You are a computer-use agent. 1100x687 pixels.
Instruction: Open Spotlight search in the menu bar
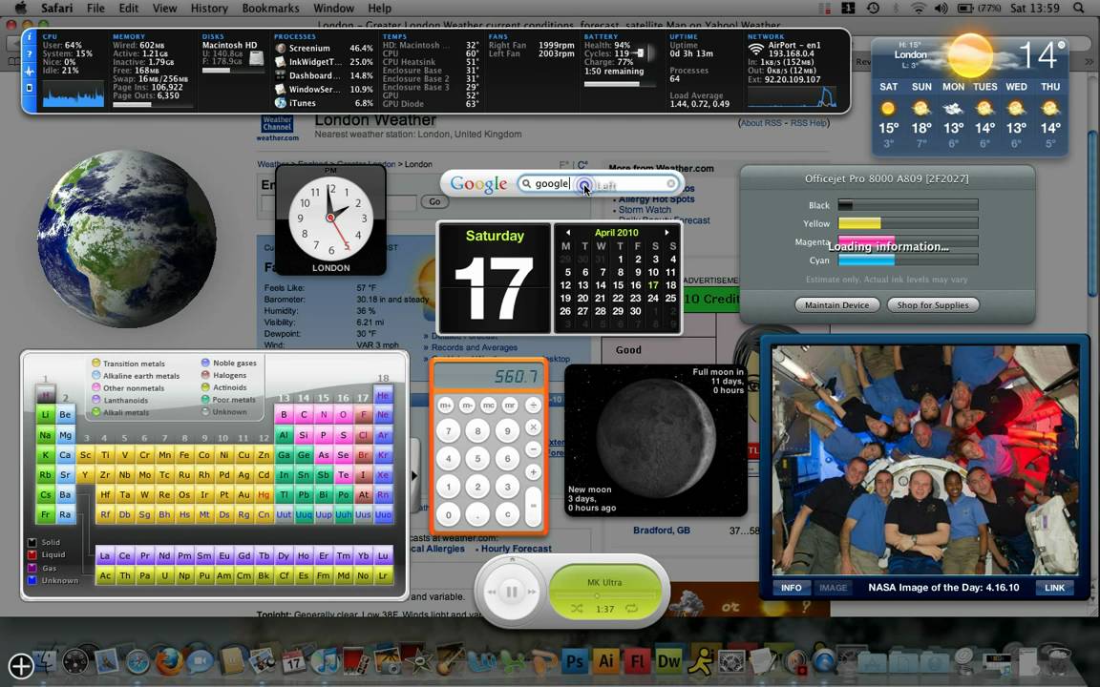1078,9
